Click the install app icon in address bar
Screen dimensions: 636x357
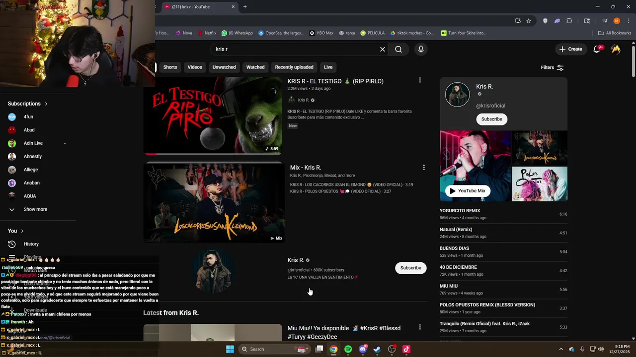(x=518, y=21)
